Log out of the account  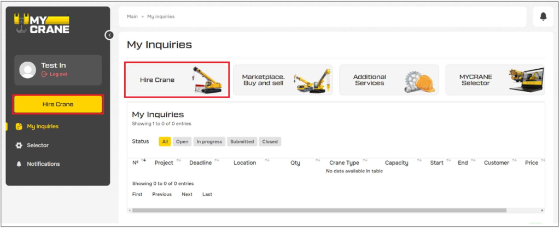[x=54, y=74]
